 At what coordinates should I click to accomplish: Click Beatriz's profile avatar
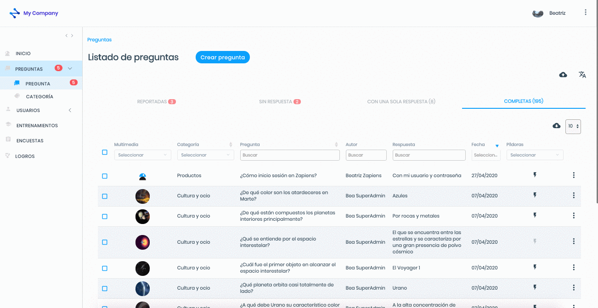[x=538, y=13]
